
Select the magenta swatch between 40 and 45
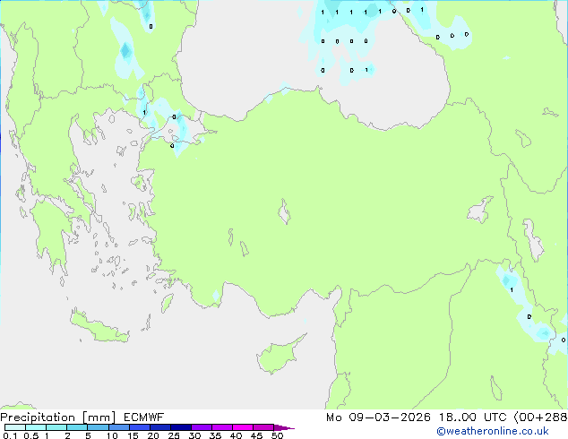point(243,427)
